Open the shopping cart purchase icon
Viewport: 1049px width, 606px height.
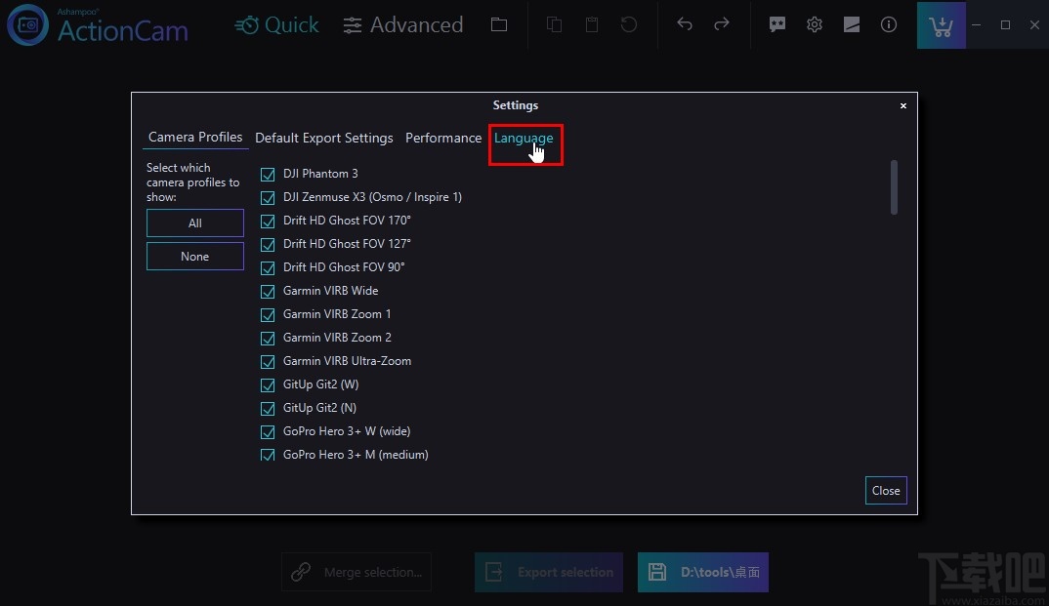coord(942,25)
